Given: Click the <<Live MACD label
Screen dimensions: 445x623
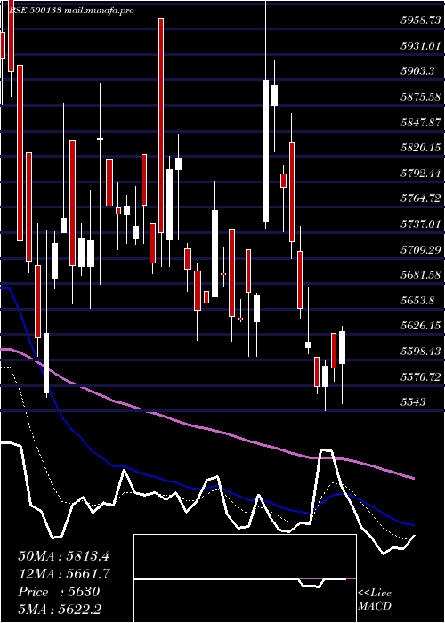Looking at the screenshot, I should tap(375, 600).
